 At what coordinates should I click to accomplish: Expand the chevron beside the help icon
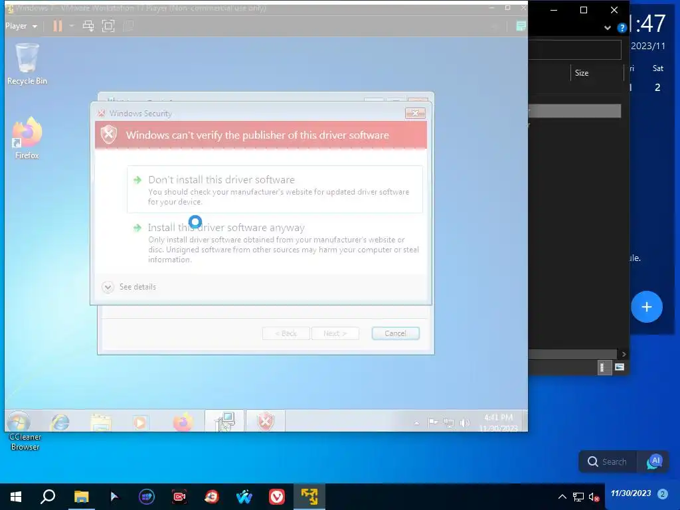coord(608,28)
